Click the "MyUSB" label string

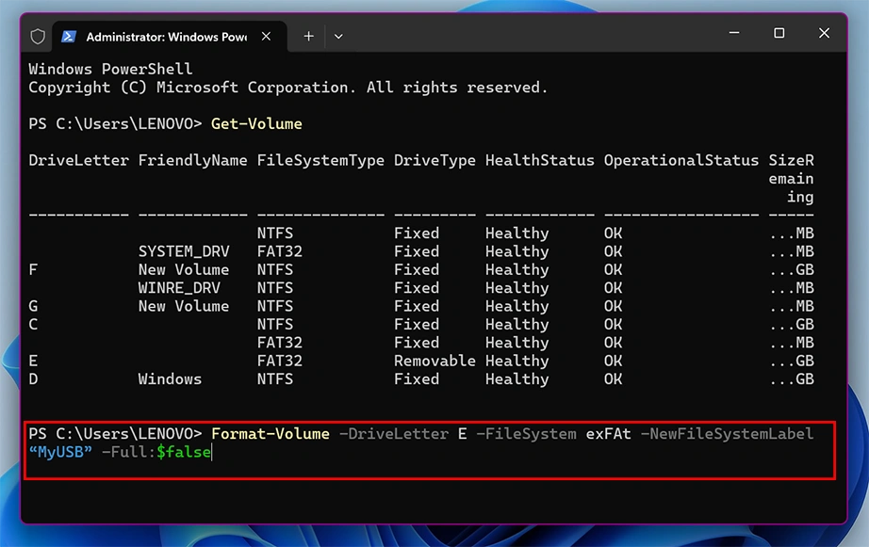tap(60, 452)
